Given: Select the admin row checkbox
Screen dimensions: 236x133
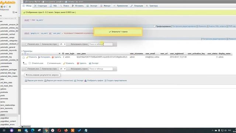Looking at the screenshot, I should 24,58.
